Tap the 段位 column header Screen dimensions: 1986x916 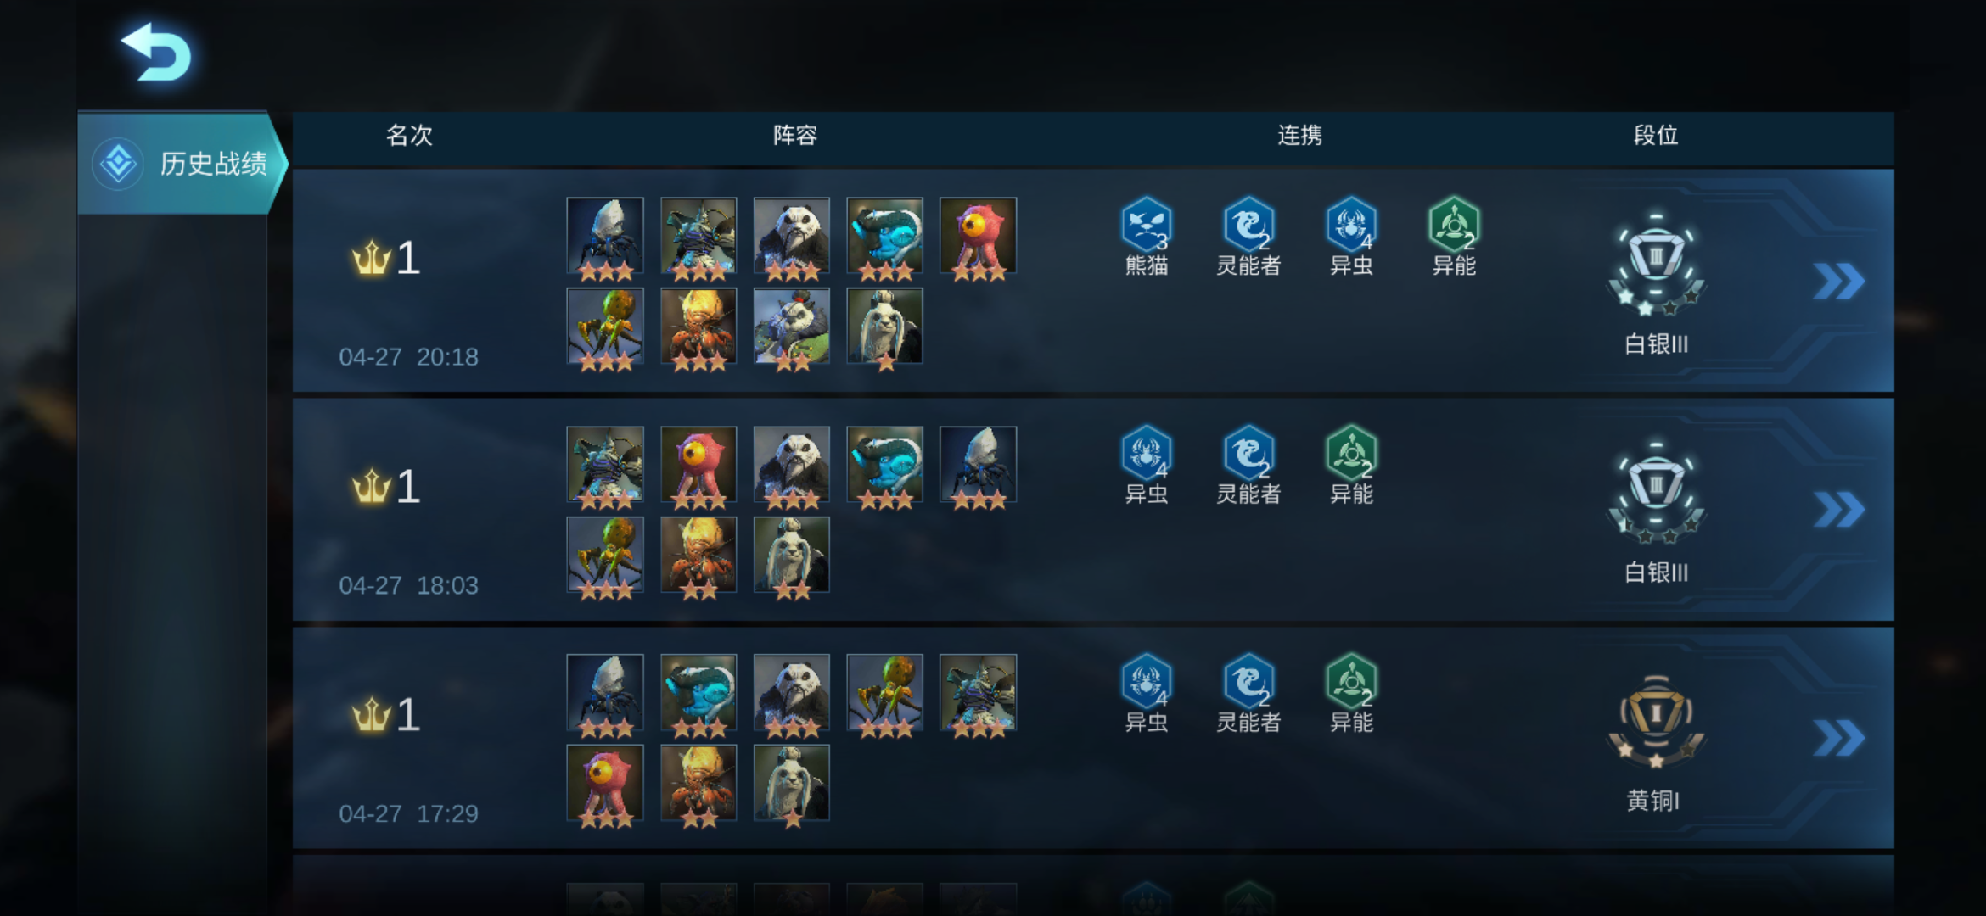1655,136
